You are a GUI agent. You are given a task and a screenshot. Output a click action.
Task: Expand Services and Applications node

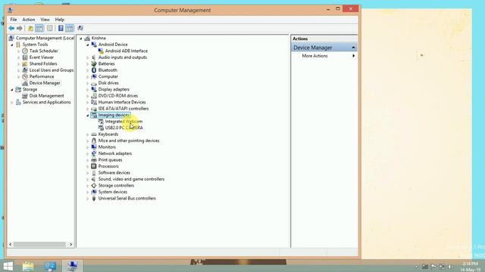coord(12,103)
